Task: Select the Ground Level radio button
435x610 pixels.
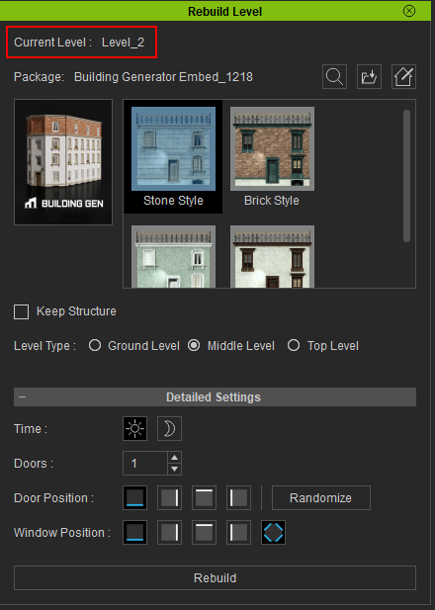Action: 95,345
